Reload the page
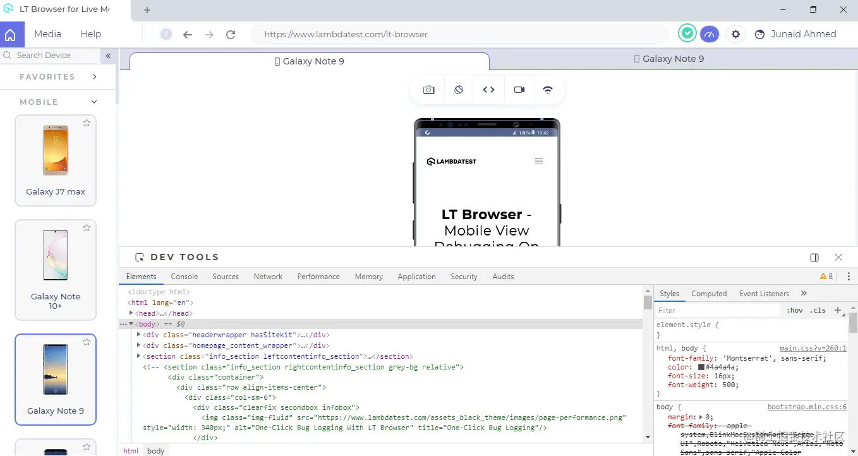The image size is (858, 456). 231,35
